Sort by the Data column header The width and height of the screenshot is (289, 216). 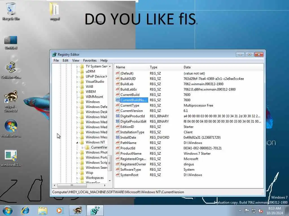click(x=223, y=67)
